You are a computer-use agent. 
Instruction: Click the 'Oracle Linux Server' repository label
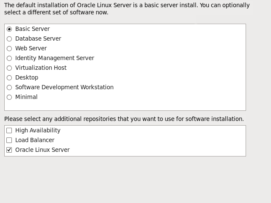pos(42,150)
